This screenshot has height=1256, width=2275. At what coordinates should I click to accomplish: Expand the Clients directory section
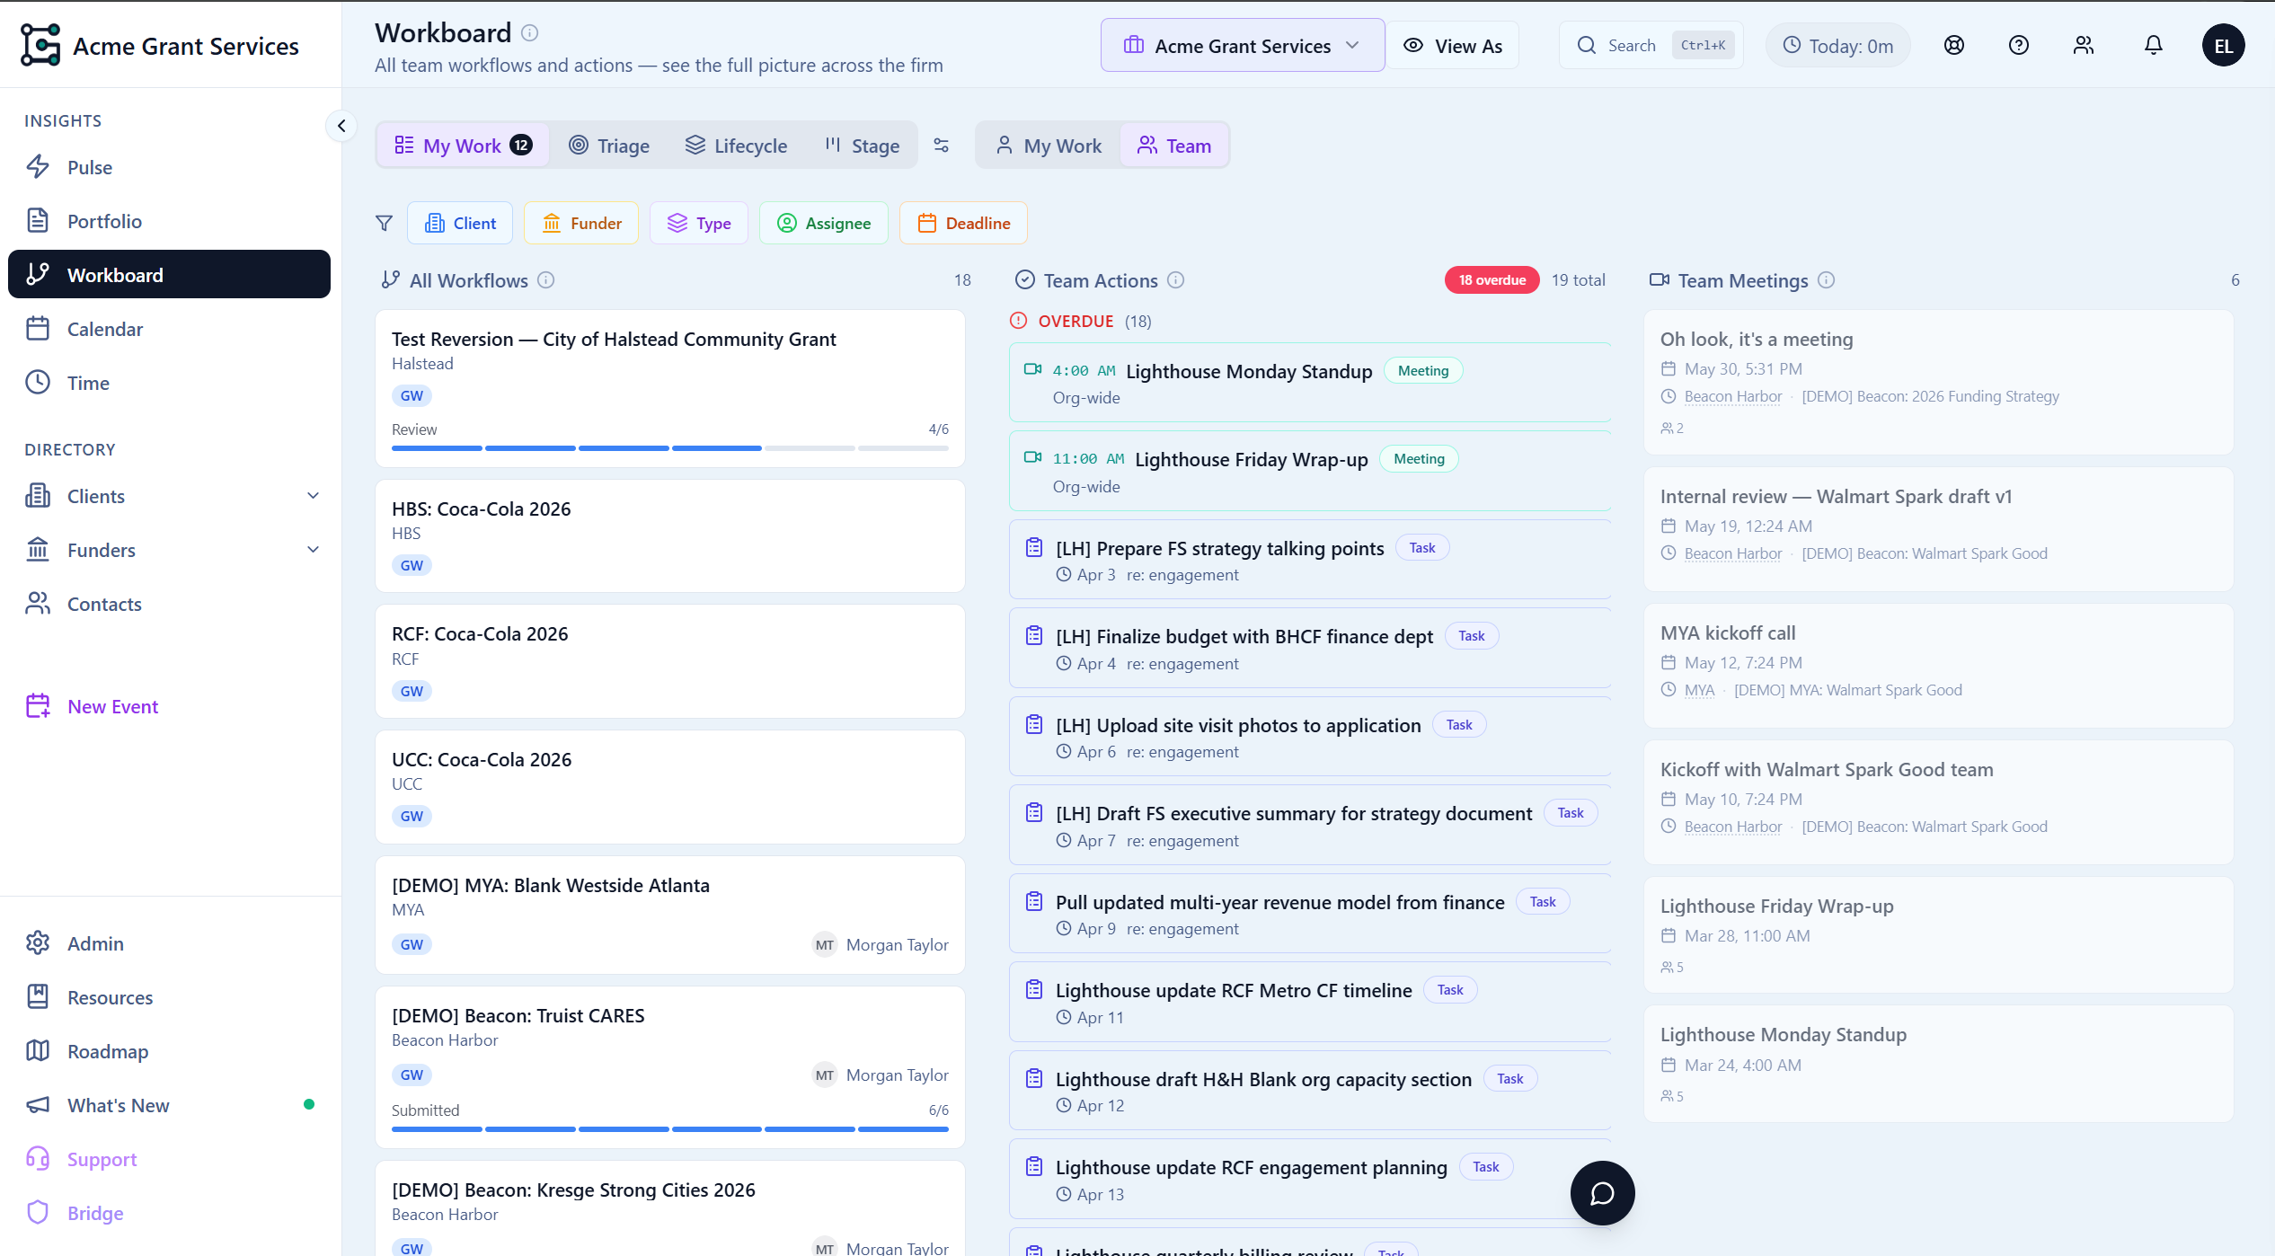coord(313,496)
